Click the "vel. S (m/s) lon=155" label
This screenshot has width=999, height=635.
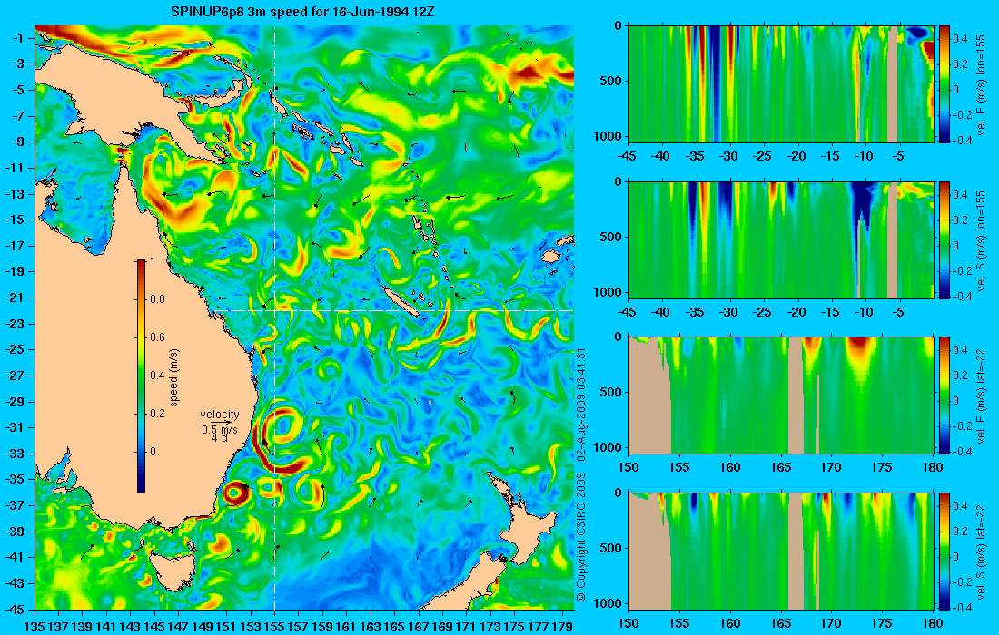click(x=983, y=241)
